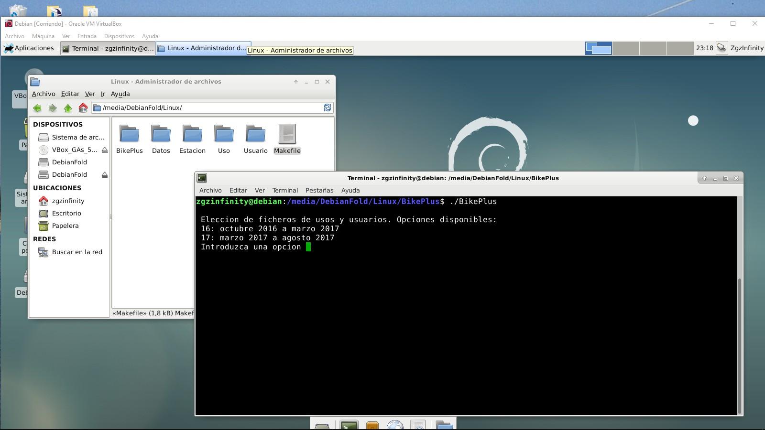Viewport: 765px width, 430px height.
Task: Open Buscar en la red
Action: [70, 252]
